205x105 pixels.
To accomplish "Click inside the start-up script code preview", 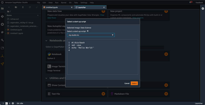I will (x=103, y=57).
